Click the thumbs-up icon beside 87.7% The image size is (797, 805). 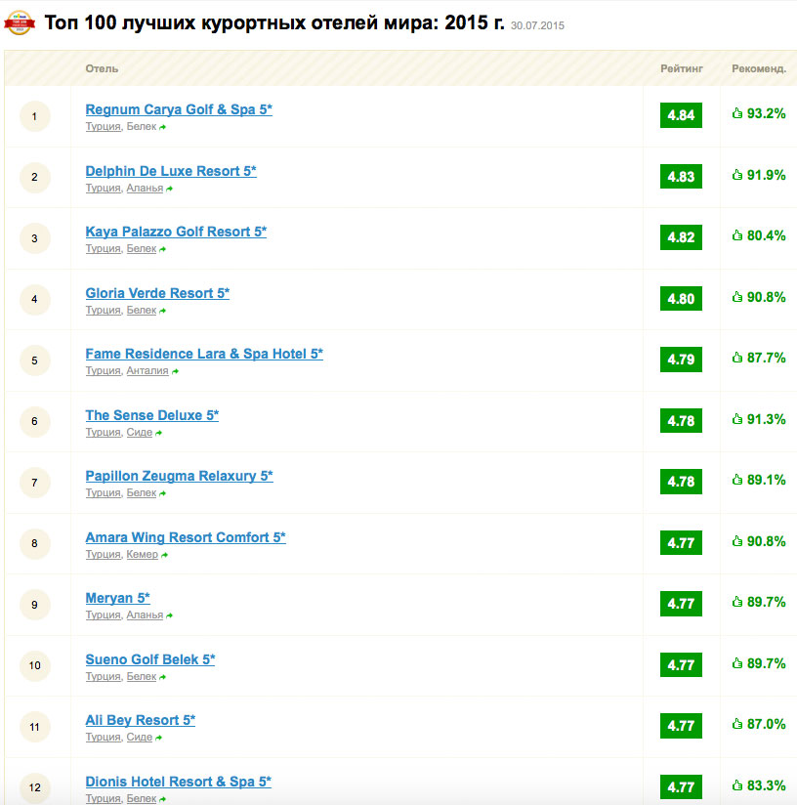click(737, 358)
